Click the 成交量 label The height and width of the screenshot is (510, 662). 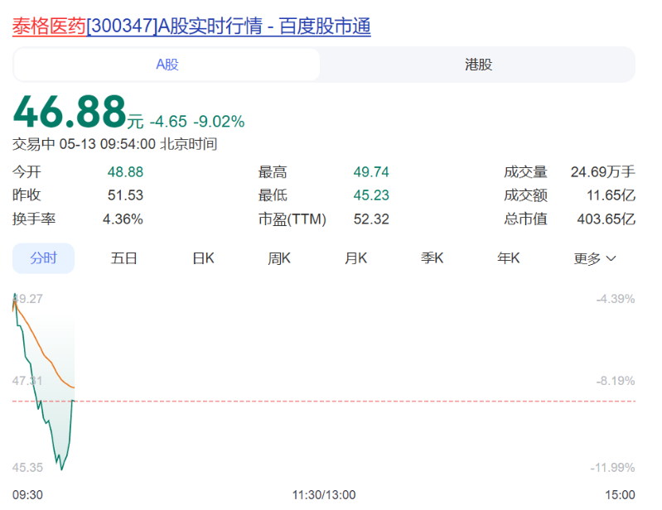(525, 172)
